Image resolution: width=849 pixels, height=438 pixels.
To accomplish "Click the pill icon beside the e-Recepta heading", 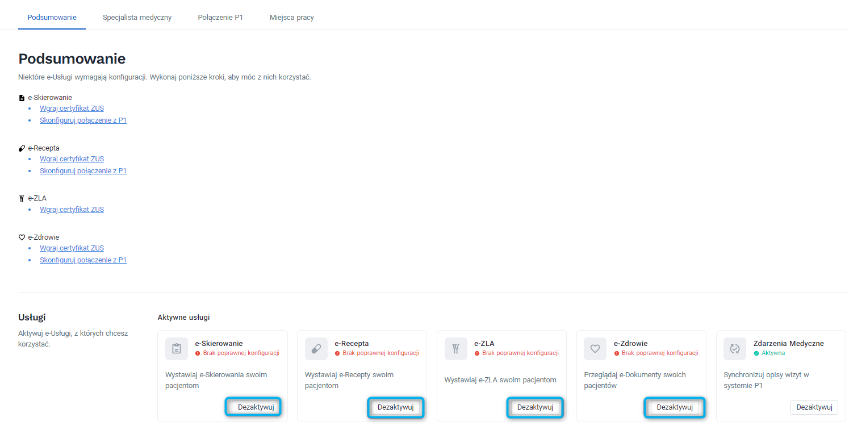I will click(21, 147).
